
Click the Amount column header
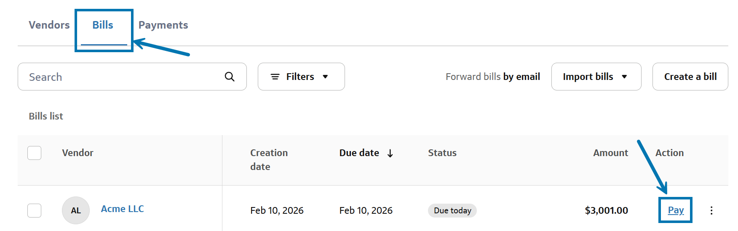[x=610, y=153]
